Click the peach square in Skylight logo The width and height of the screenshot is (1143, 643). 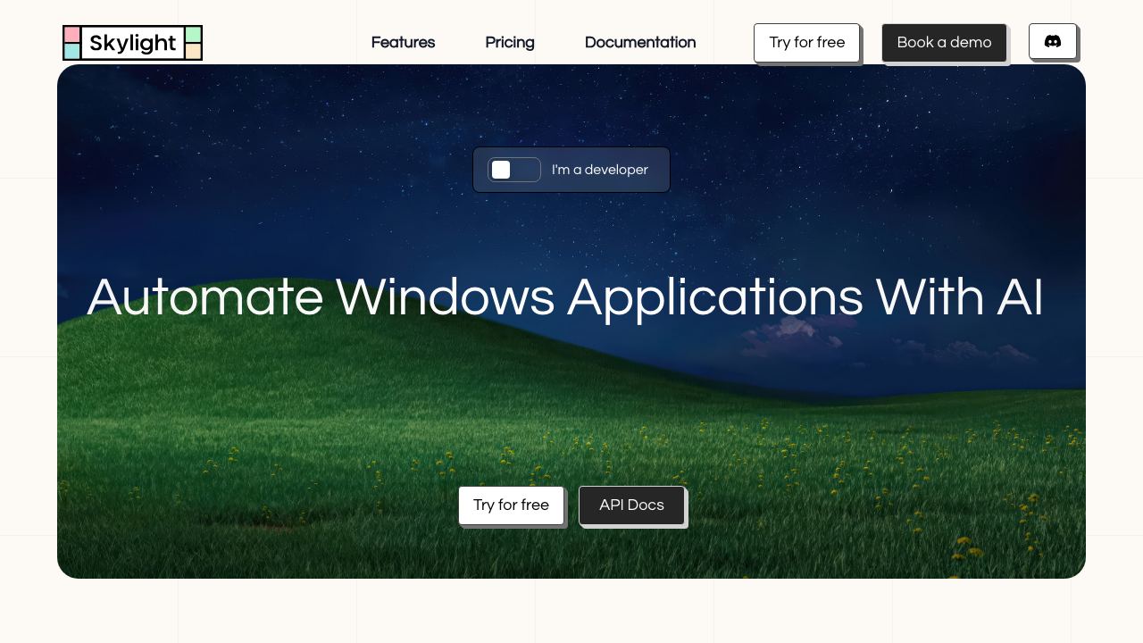pos(193,51)
